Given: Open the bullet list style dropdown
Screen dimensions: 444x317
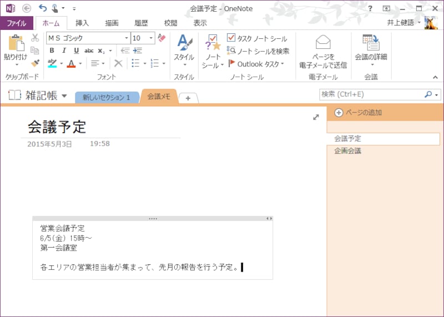Looking at the screenshot, I should [145, 63].
